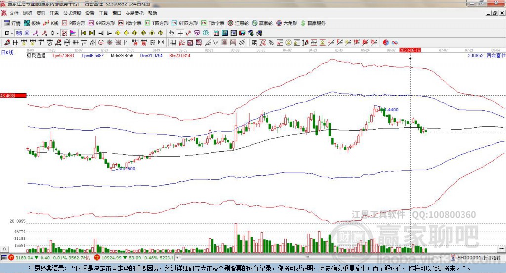Click the yin-yang icon
This screenshot has height=273, width=506.
[x=386, y=42]
